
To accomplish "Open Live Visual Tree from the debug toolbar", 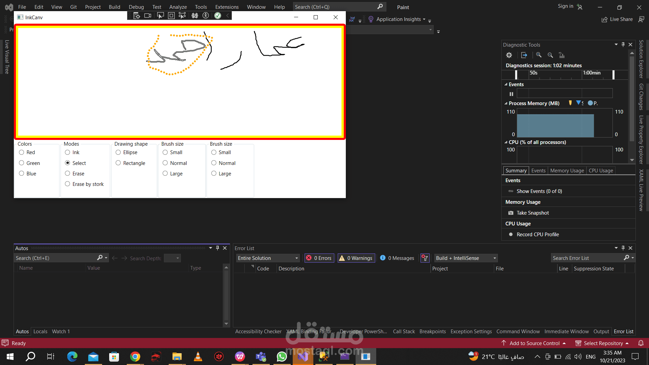I will point(137,16).
